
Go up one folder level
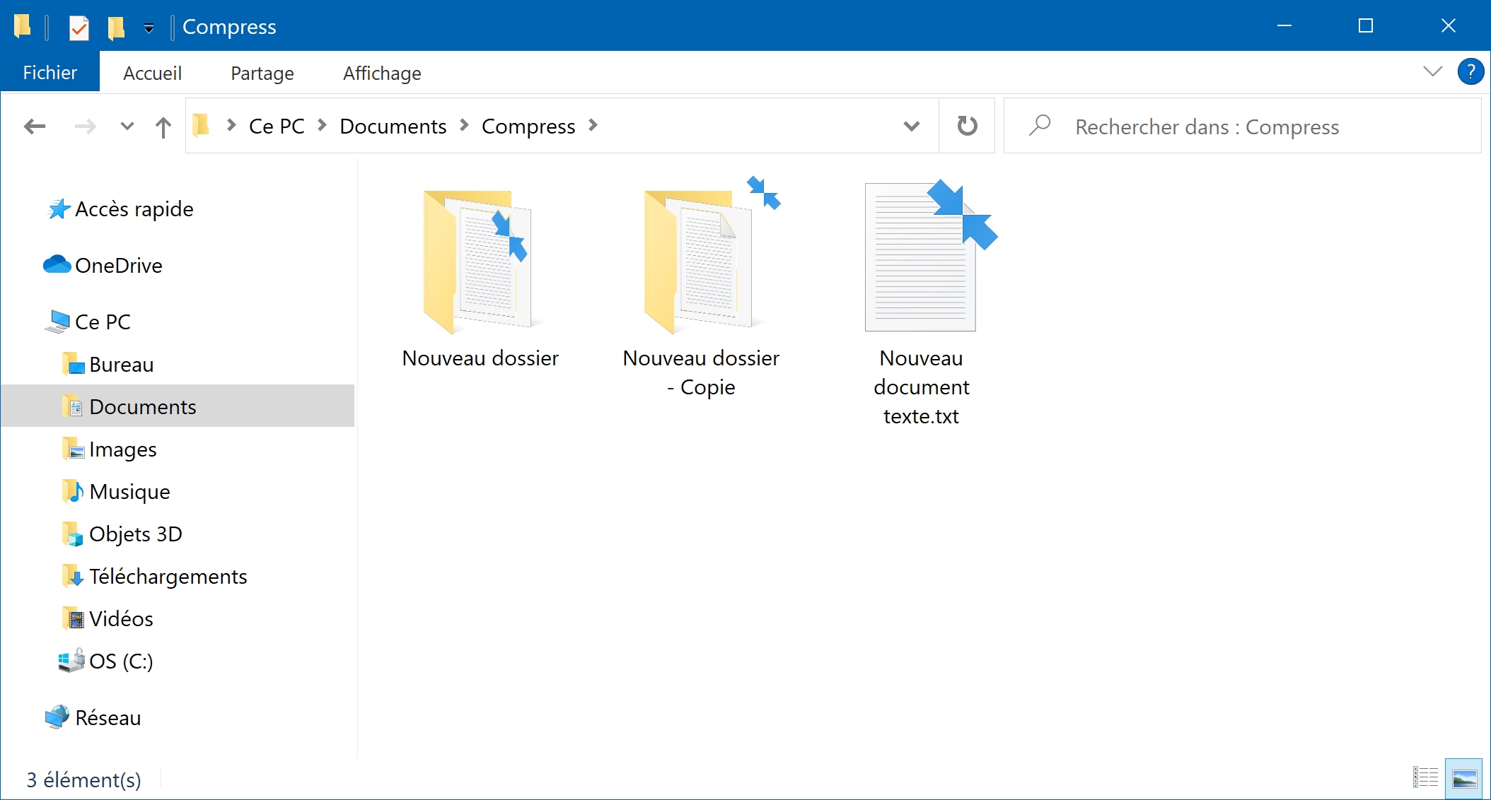[x=163, y=127]
